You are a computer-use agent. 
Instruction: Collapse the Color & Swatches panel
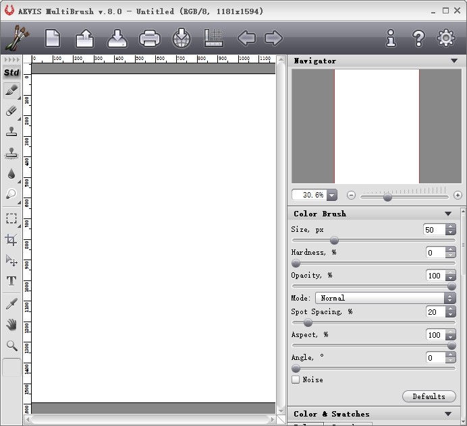click(448, 414)
